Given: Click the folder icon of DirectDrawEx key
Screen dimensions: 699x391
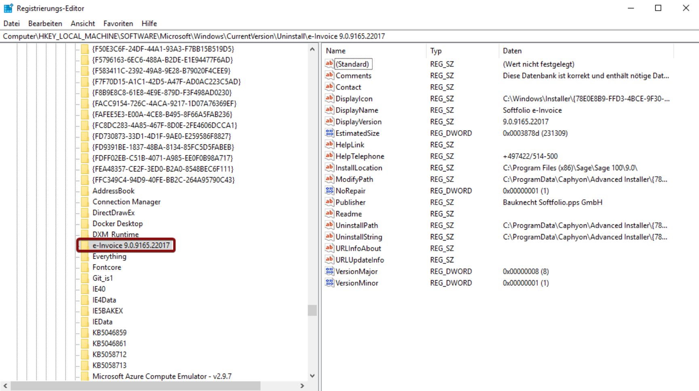Looking at the screenshot, I should coord(85,213).
